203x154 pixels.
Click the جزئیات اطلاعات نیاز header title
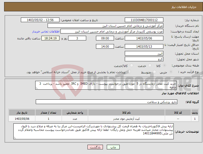pos(184,7)
